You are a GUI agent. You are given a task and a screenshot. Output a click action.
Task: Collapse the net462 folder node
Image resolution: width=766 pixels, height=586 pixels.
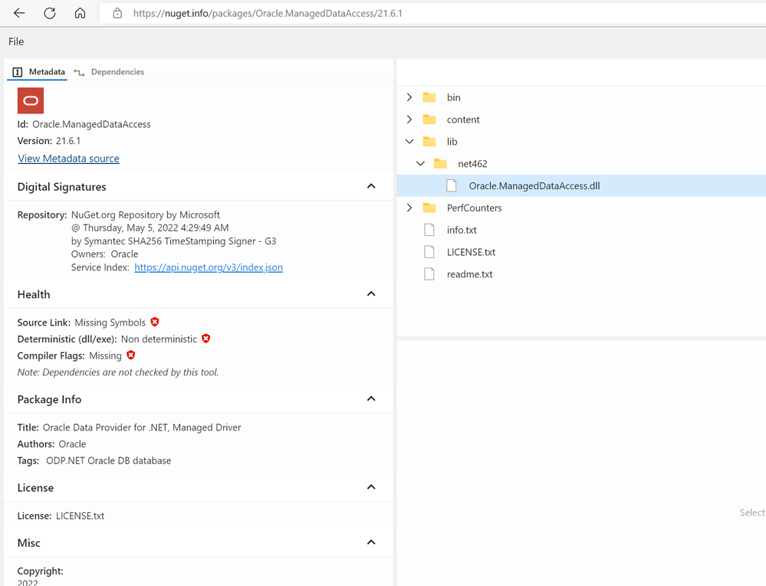tap(420, 163)
